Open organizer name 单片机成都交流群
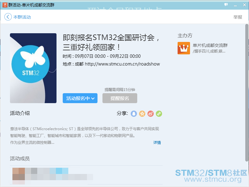This screenshot has width=249, height=187. point(210,45)
